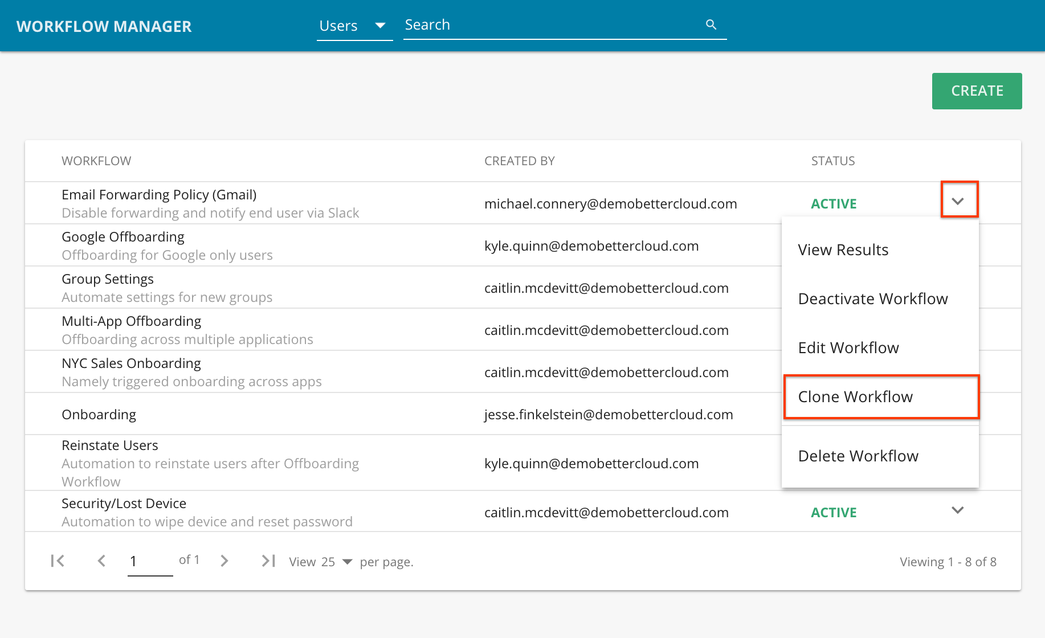The width and height of the screenshot is (1045, 638).
Task: Open Email Forwarding Policy (Gmail) workflow
Action: [x=159, y=195]
